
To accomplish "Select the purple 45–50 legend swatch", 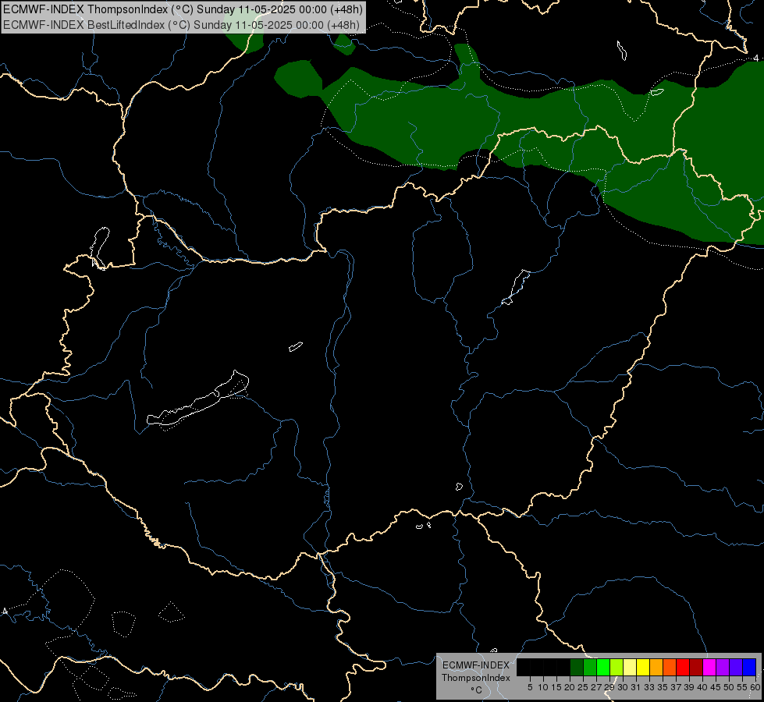I will pyautogui.click(x=723, y=667).
